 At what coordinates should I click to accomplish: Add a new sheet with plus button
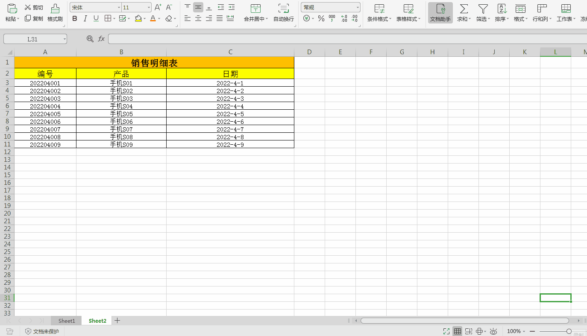[117, 321]
